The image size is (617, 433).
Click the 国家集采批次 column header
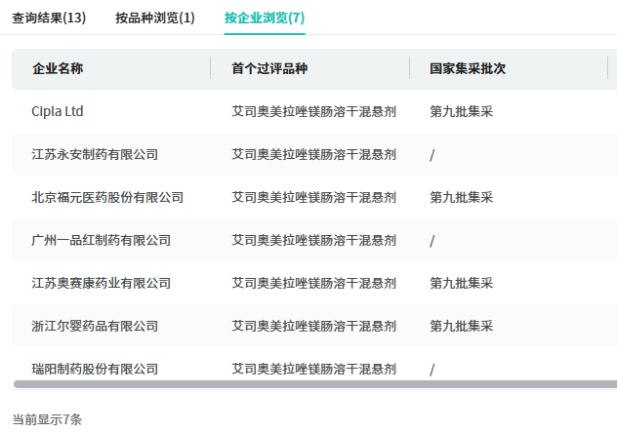point(468,68)
